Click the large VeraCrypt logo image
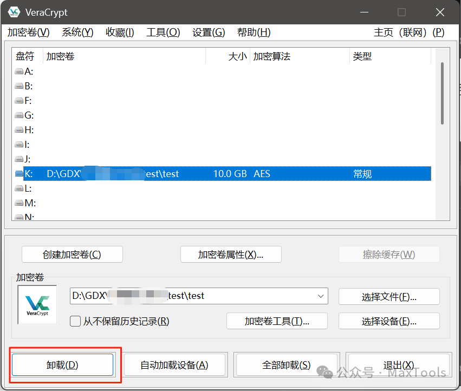This screenshot has width=461, height=391. pos(37,305)
